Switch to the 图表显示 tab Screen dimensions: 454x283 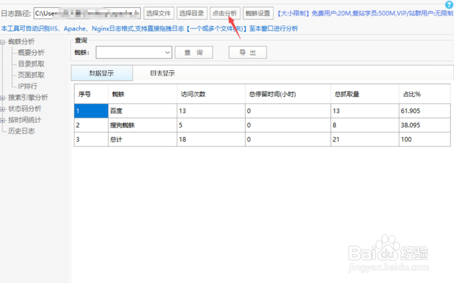click(x=163, y=73)
